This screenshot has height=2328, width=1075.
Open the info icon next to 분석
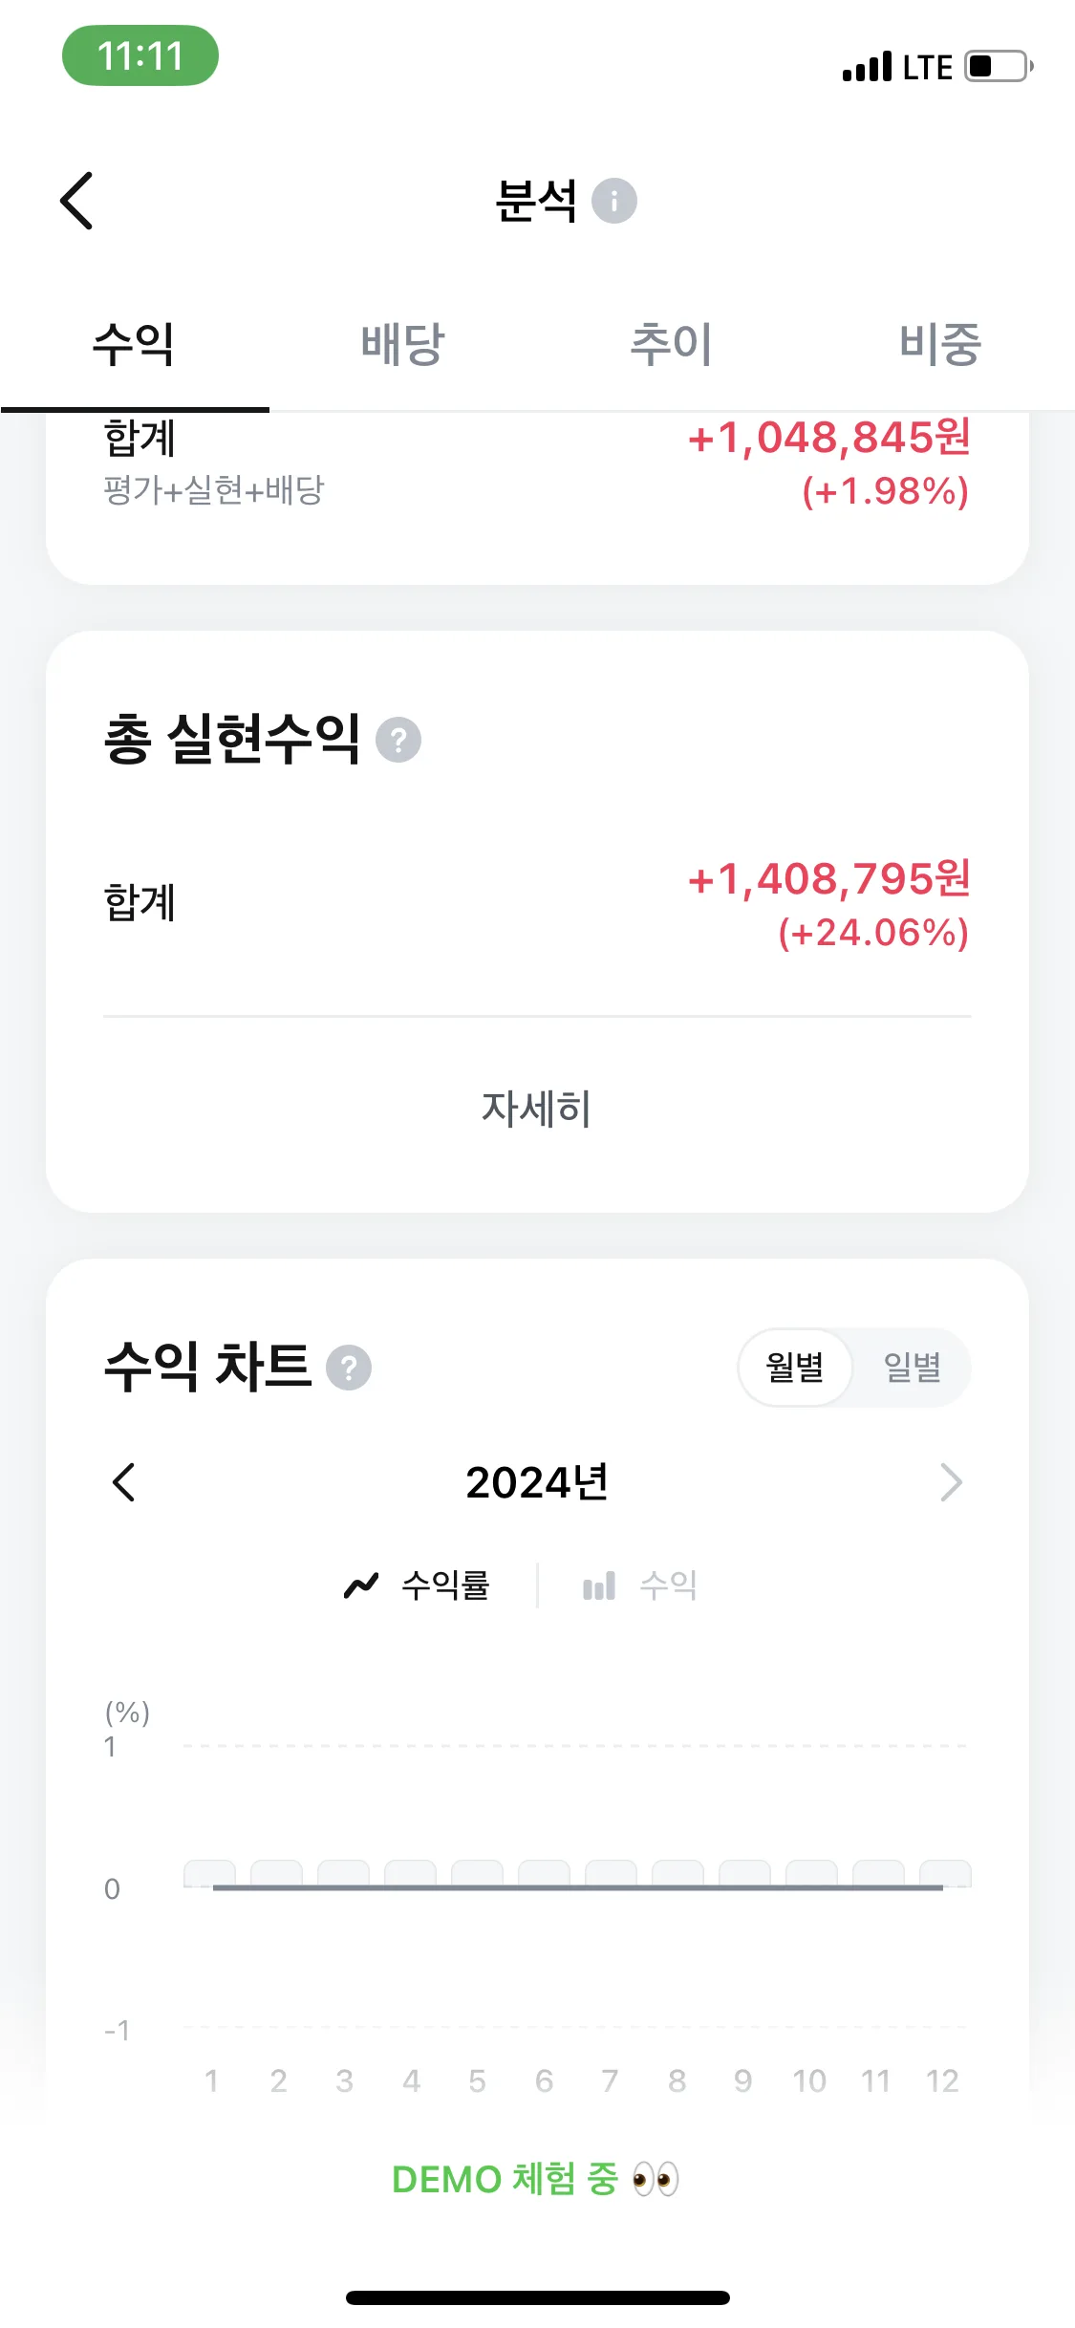[614, 201]
